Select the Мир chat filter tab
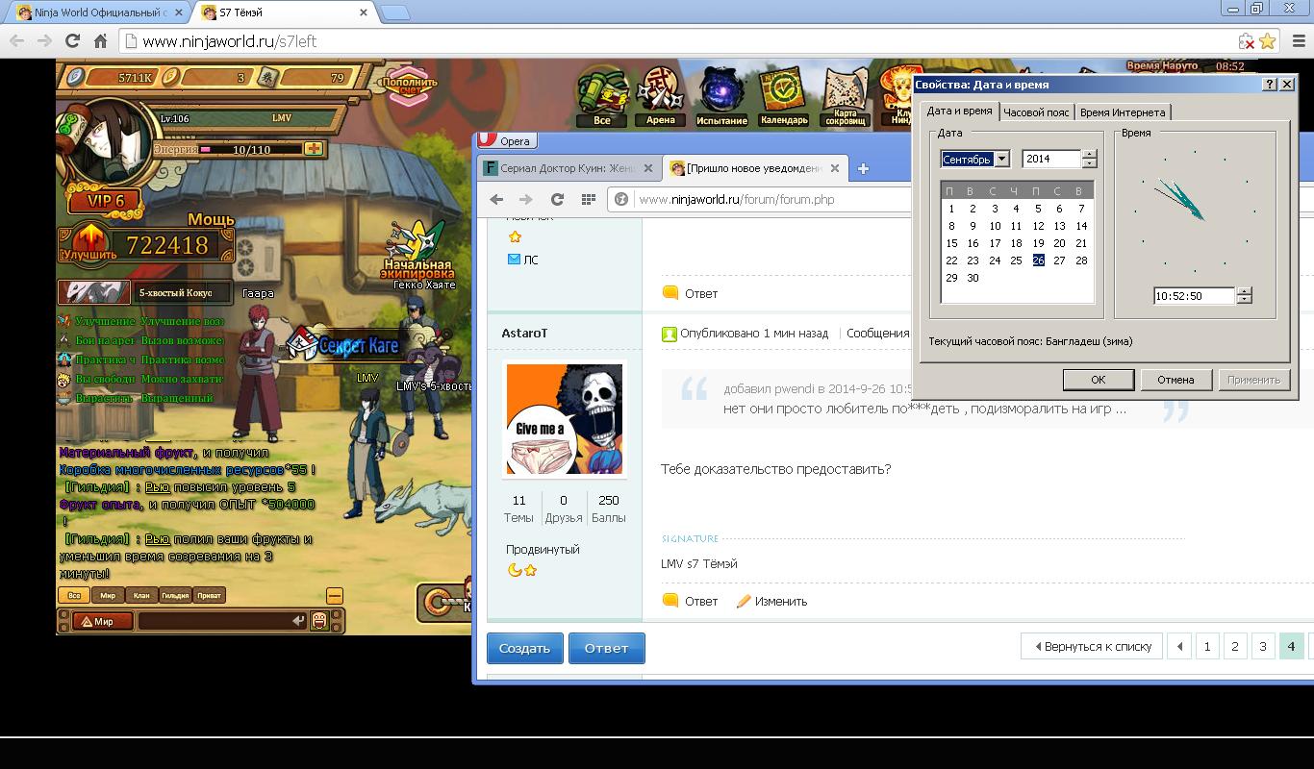1314x769 pixels. 109,596
